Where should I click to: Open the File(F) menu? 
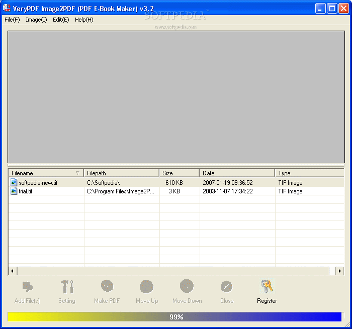click(12, 20)
